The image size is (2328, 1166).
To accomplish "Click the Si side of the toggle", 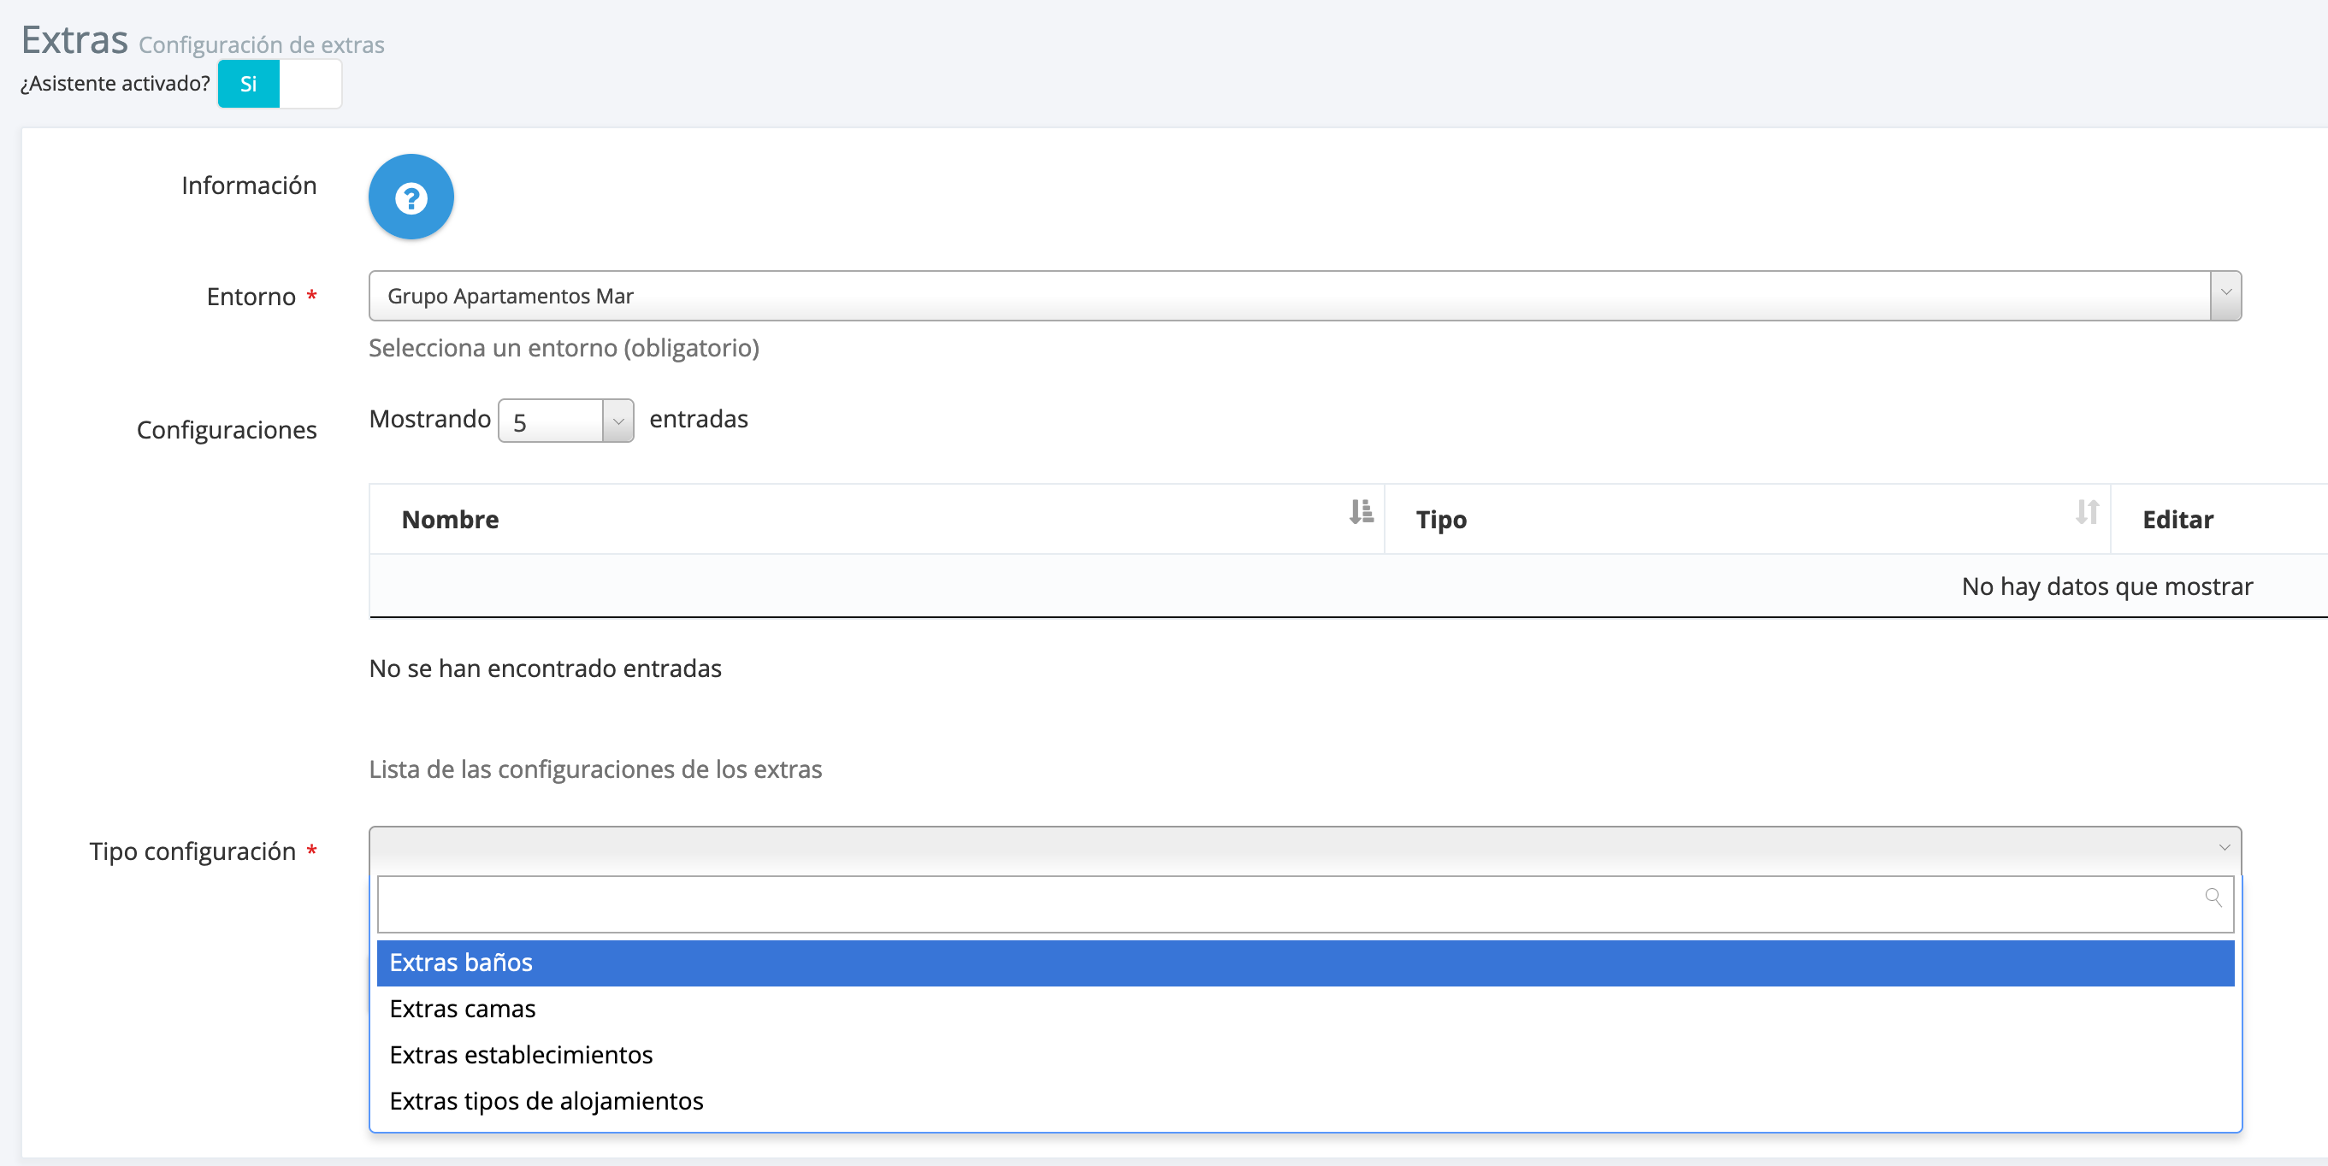I will click(249, 84).
